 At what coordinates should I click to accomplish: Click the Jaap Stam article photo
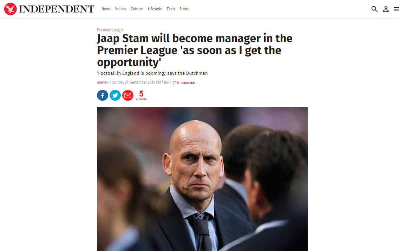pyautogui.click(x=202, y=179)
